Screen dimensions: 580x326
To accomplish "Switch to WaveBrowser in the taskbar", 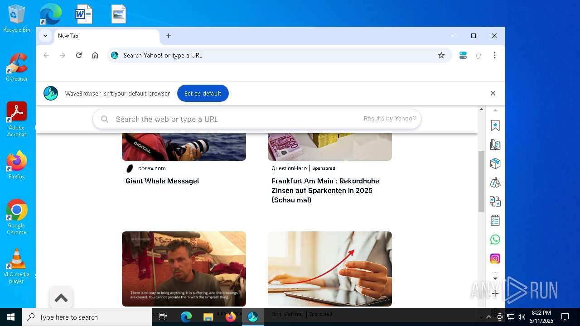I will click(253, 317).
